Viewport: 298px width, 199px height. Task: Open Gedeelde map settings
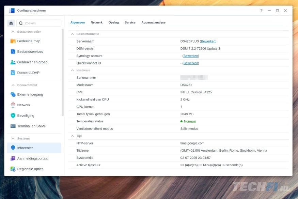pos(34,41)
